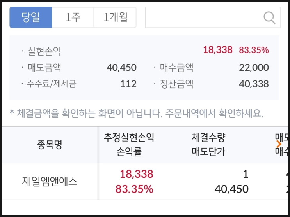Click into the search input field
This screenshot has width=290, height=217.
[x=203, y=17]
